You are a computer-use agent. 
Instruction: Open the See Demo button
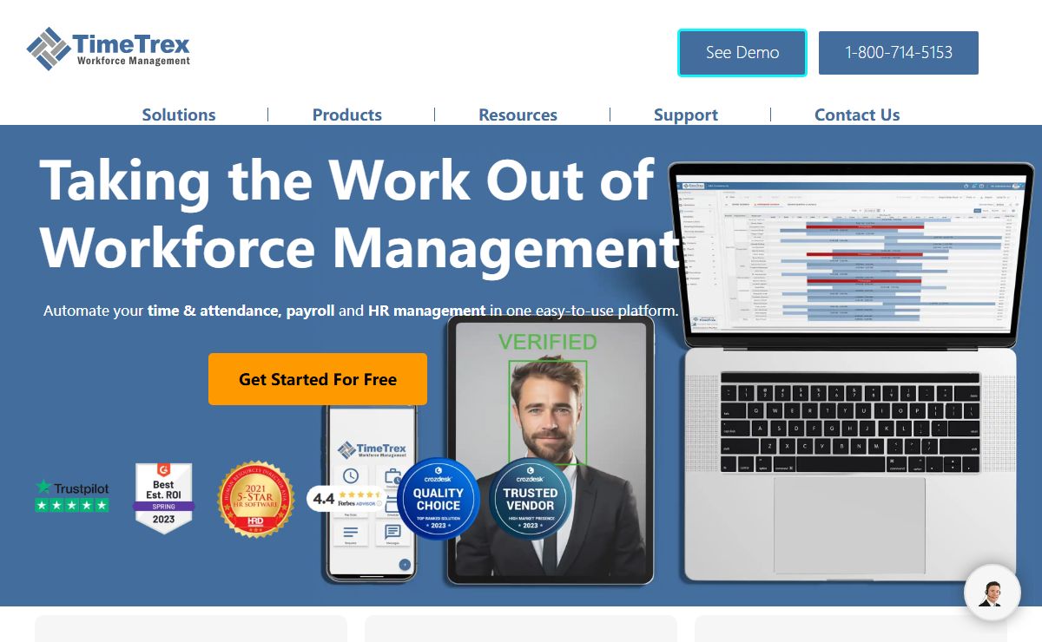point(742,53)
